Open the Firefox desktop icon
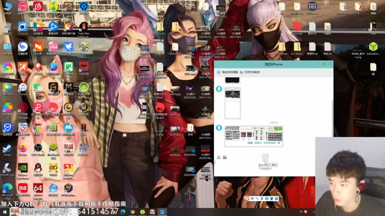The height and width of the screenshot is (216, 385). tap(23, 150)
